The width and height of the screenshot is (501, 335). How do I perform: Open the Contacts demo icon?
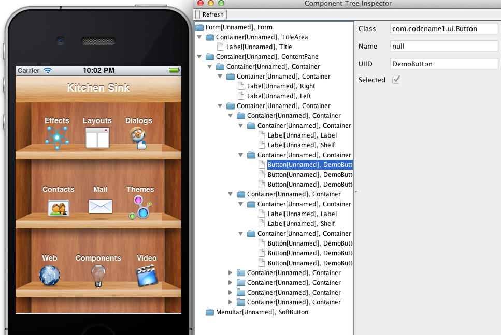click(59, 207)
